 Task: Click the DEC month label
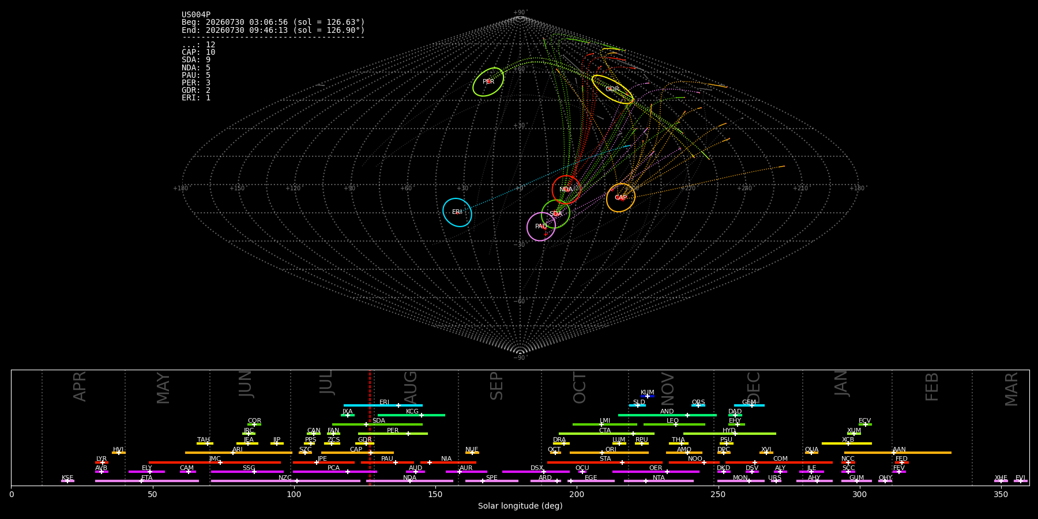point(754,387)
